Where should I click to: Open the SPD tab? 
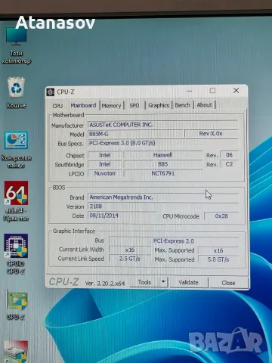click(x=134, y=106)
